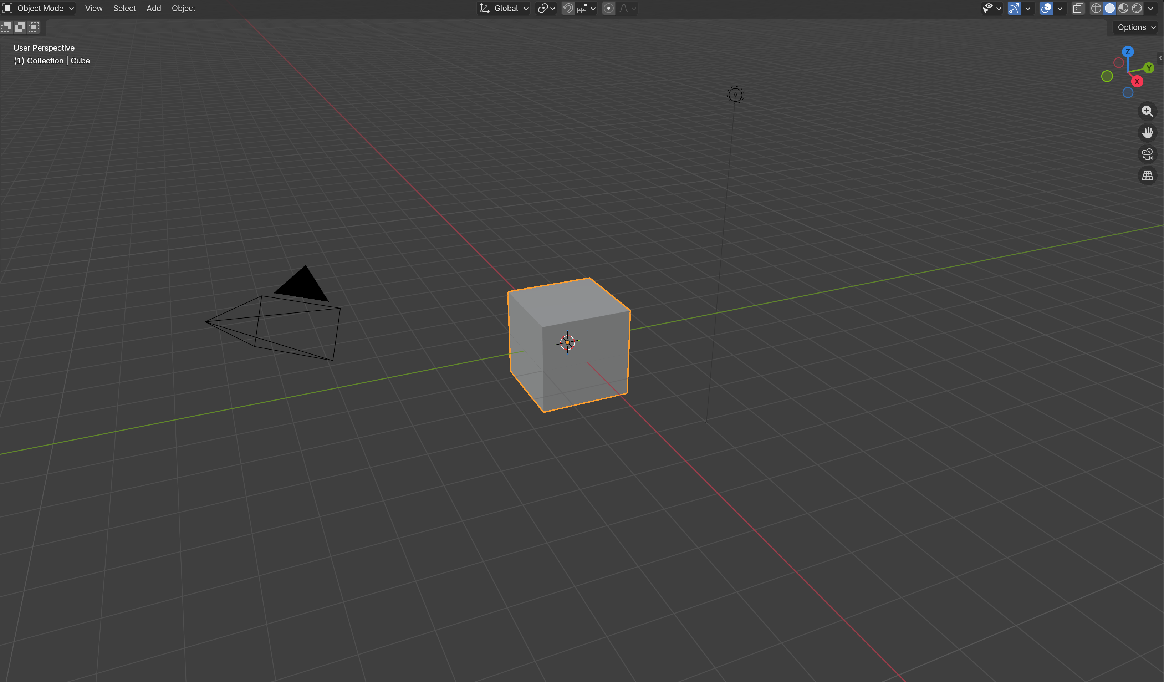Choose the intersect selection mode icon
This screenshot has height=682, width=1164.
click(34, 27)
